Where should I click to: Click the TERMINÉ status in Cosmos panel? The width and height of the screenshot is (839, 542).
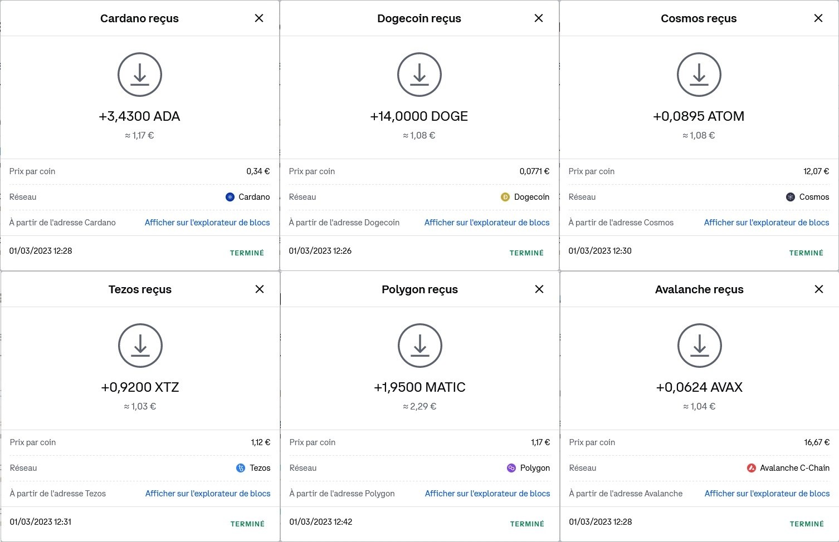(x=807, y=253)
